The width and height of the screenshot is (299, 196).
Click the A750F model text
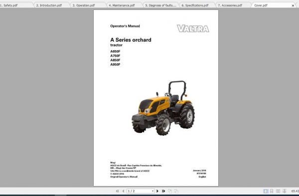(115, 56)
